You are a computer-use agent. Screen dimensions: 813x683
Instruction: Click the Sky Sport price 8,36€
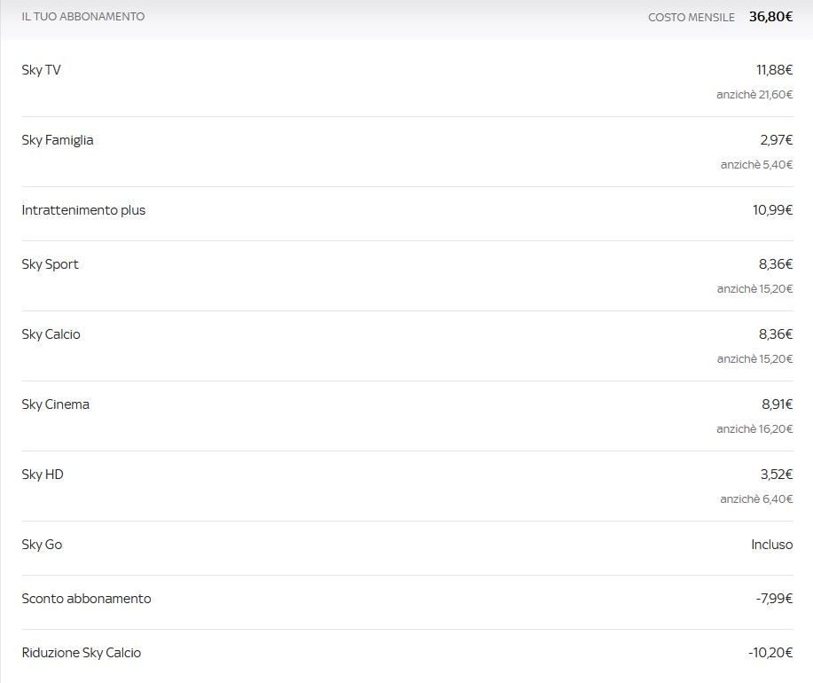coord(776,264)
